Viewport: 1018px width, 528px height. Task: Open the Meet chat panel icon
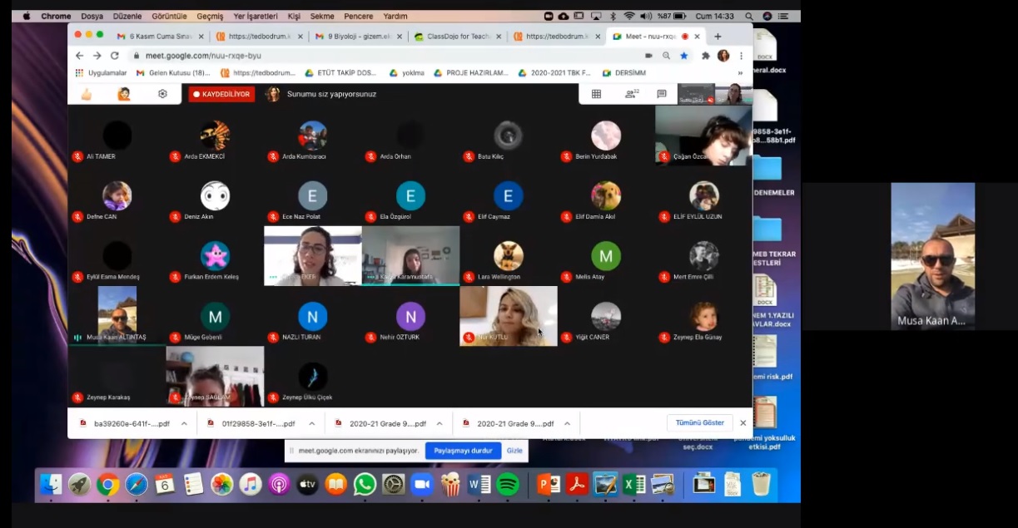coord(662,94)
